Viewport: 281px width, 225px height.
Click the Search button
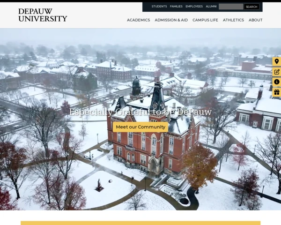251,7
